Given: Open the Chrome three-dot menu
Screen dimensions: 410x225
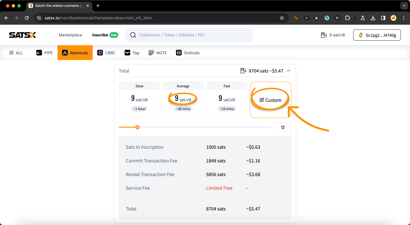Looking at the screenshot, I should click(x=404, y=18).
